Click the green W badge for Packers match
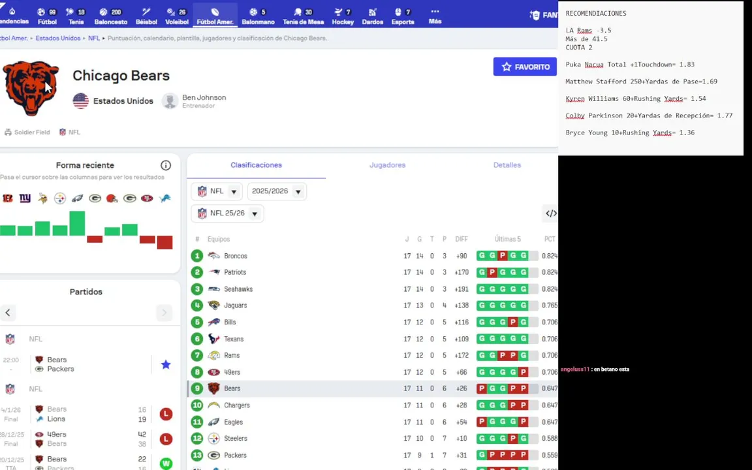Image resolution: width=752 pixels, height=470 pixels. (166, 463)
